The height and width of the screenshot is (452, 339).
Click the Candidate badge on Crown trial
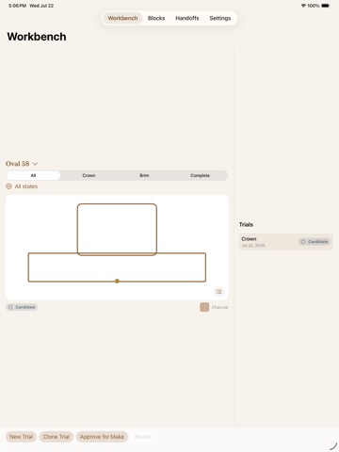[315, 242]
